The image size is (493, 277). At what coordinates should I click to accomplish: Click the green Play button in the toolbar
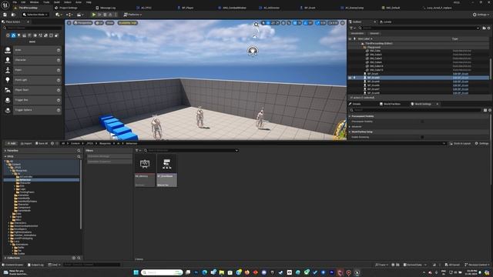click(94, 15)
